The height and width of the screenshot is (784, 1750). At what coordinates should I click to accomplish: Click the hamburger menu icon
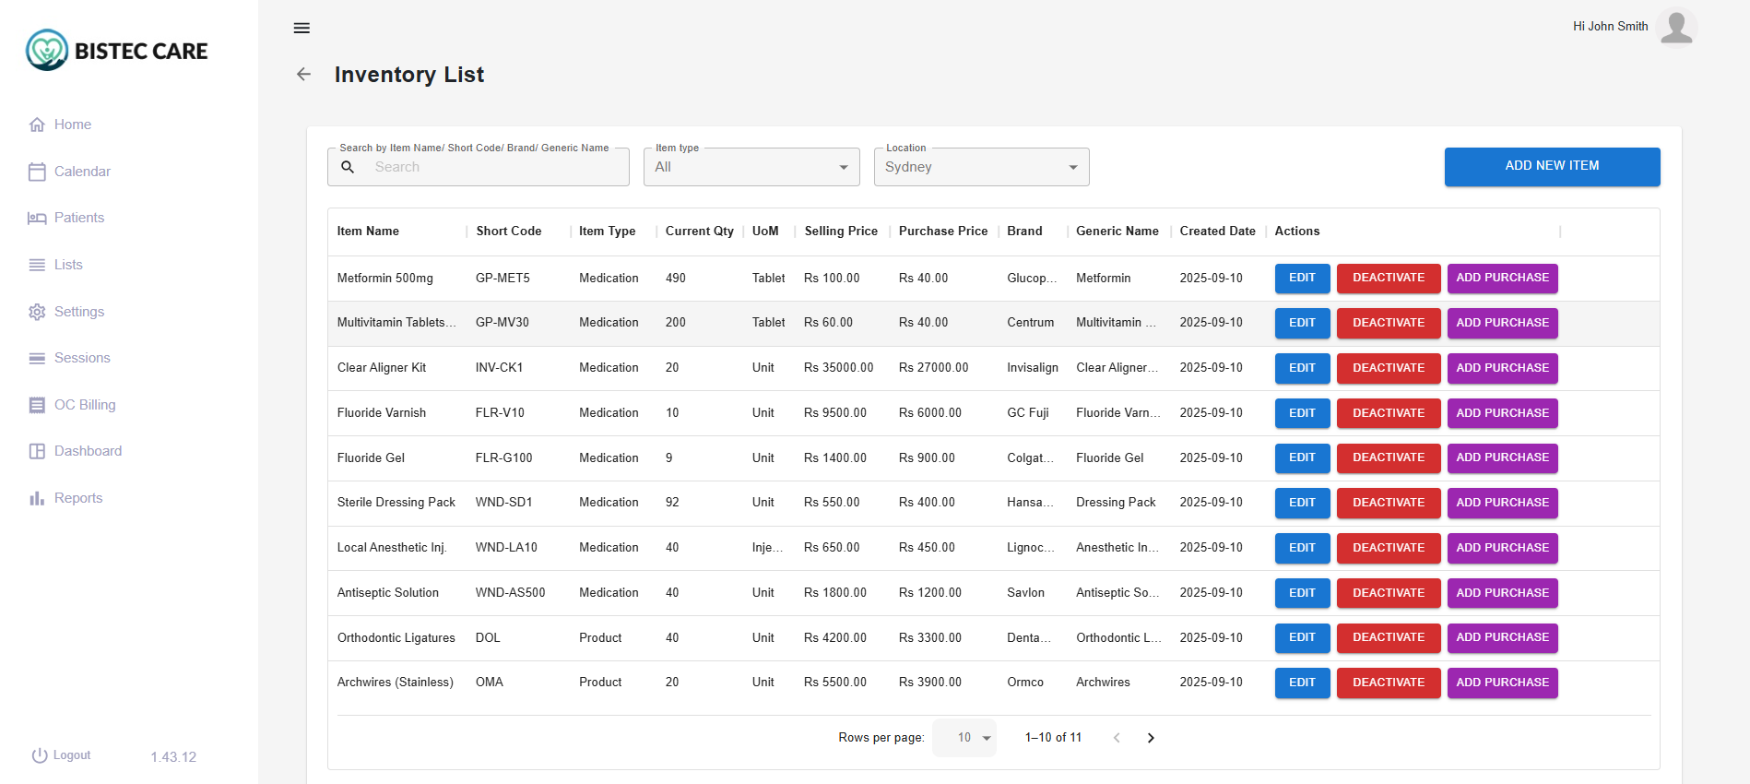coord(302,28)
